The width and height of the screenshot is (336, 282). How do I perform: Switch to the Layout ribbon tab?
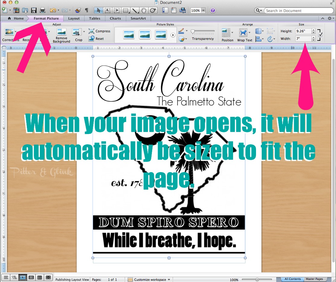point(74,18)
